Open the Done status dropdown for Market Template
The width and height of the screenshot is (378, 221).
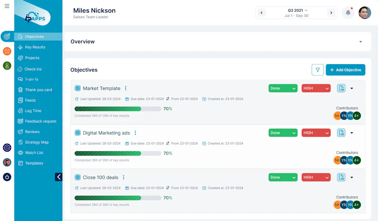pos(283,88)
